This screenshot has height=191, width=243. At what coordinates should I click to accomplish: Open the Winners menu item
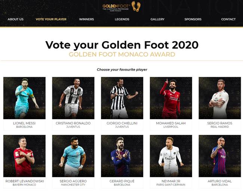(x=86, y=19)
